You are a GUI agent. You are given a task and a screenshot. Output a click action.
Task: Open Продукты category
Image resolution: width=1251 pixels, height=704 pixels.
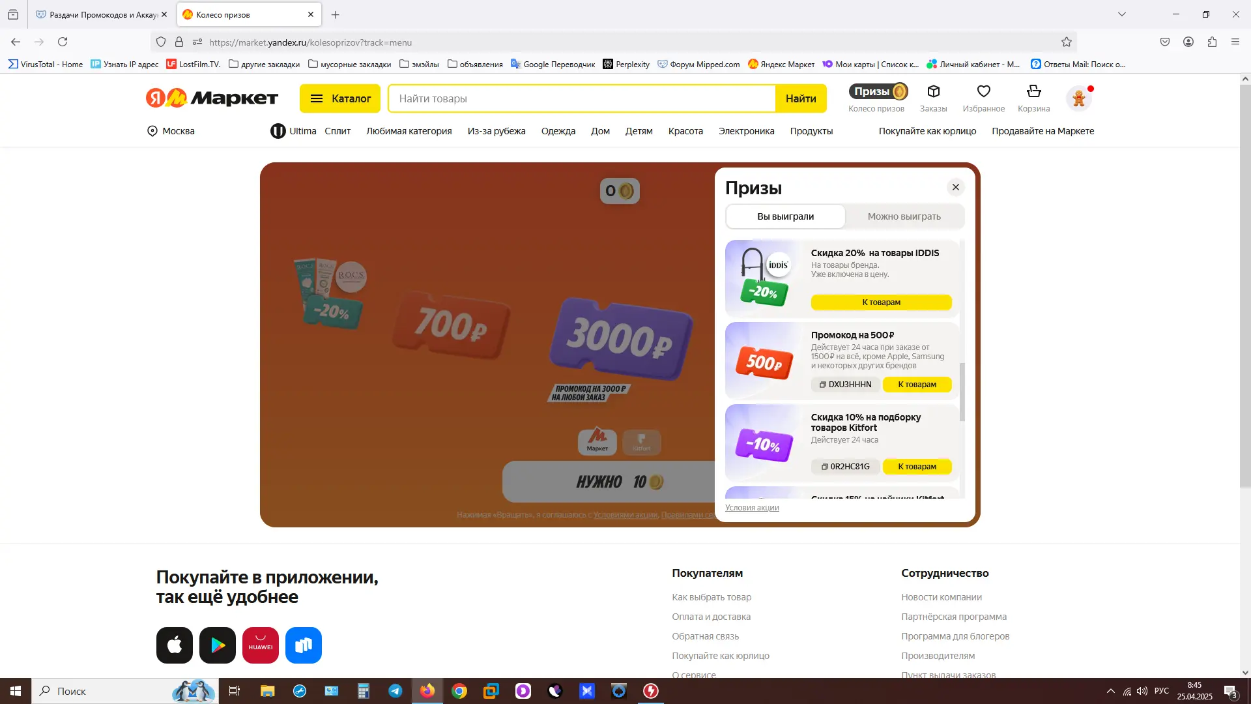(x=811, y=131)
